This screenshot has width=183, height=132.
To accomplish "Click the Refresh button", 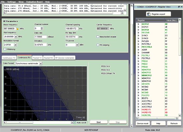I will [x=174, y=123].
